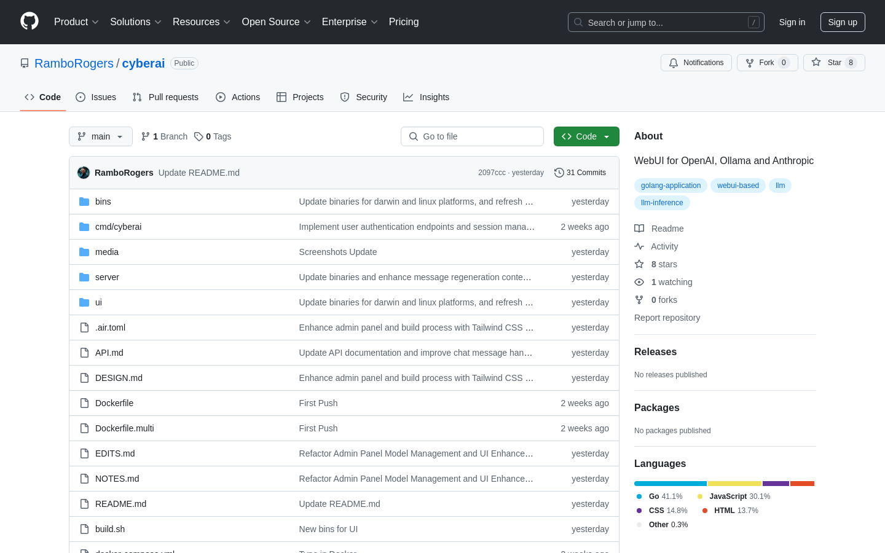The height and width of the screenshot is (553, 885).
Task: Click the repository icon beside RamboRogers
Action: [x=25, y=63]
